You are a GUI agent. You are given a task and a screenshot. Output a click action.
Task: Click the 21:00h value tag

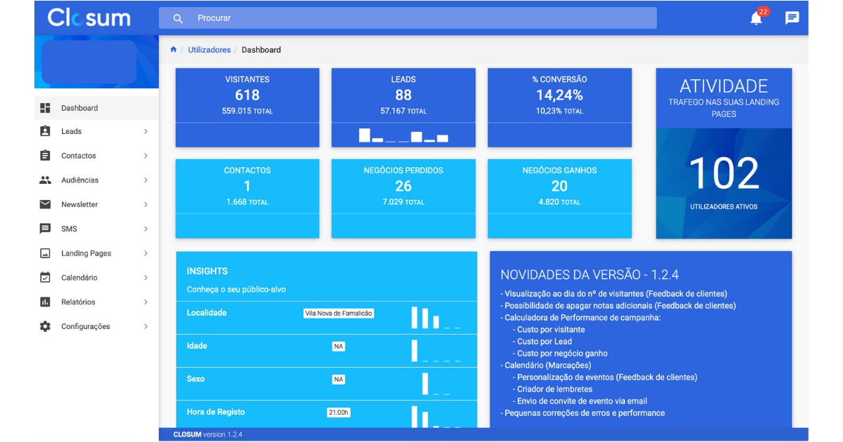339,413
